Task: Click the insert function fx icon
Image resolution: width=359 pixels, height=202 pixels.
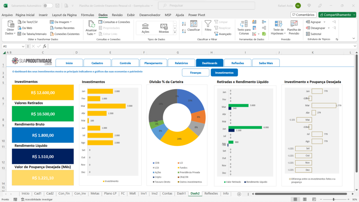Action: [x=45, y=46]
